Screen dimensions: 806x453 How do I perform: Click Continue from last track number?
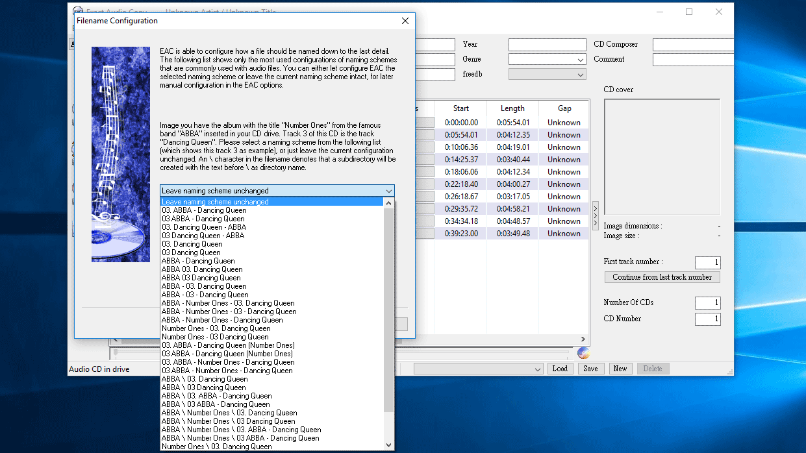click(x=662, y=277)
